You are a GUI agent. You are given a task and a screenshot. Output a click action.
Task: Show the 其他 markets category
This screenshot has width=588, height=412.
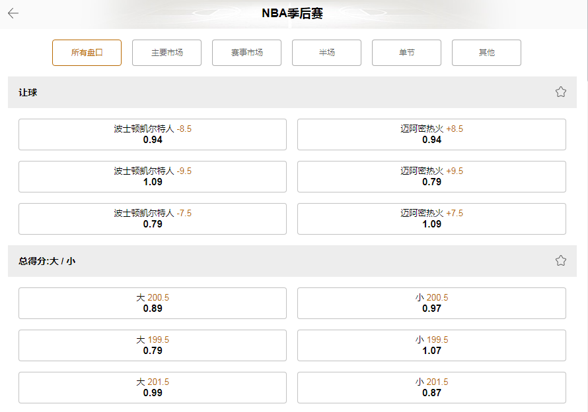486,53
